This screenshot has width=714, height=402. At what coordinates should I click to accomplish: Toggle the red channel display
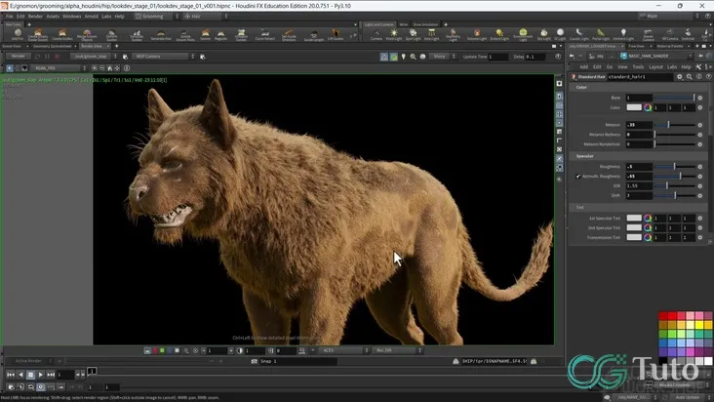point(155,350)
